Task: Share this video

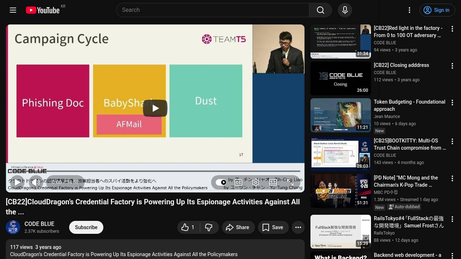Action: (x=237, y=227)
